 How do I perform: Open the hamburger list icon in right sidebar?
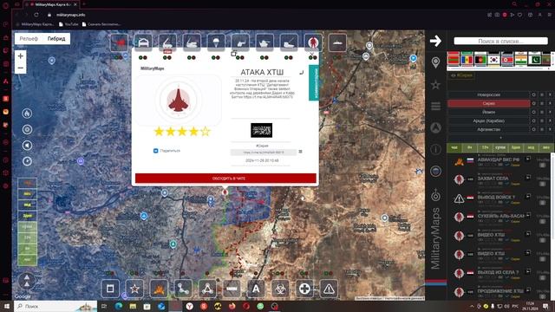click(435, 106)
